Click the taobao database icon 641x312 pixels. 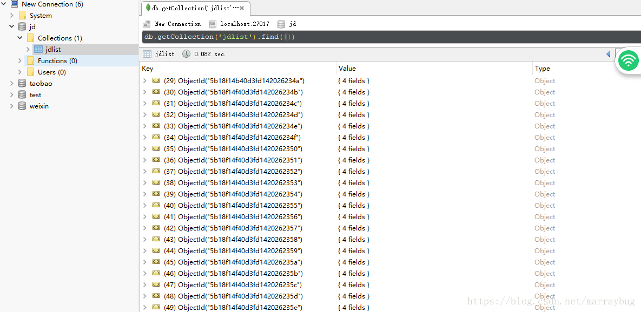pyautogui.click(x=22, y=84)
